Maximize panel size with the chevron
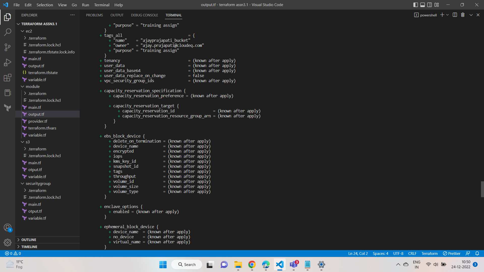The width and height of the screenshot is (484, 272). point(471,15)
